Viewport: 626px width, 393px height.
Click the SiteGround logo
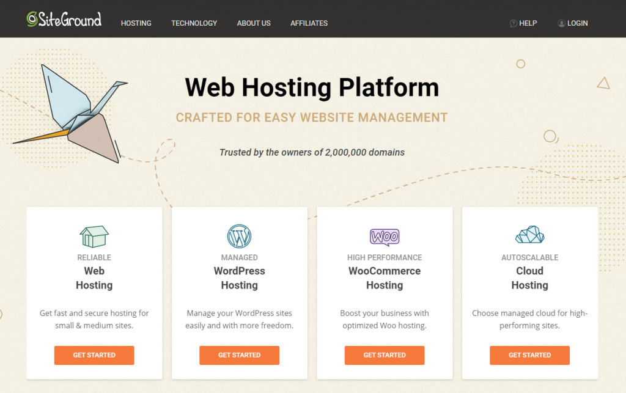63,19
